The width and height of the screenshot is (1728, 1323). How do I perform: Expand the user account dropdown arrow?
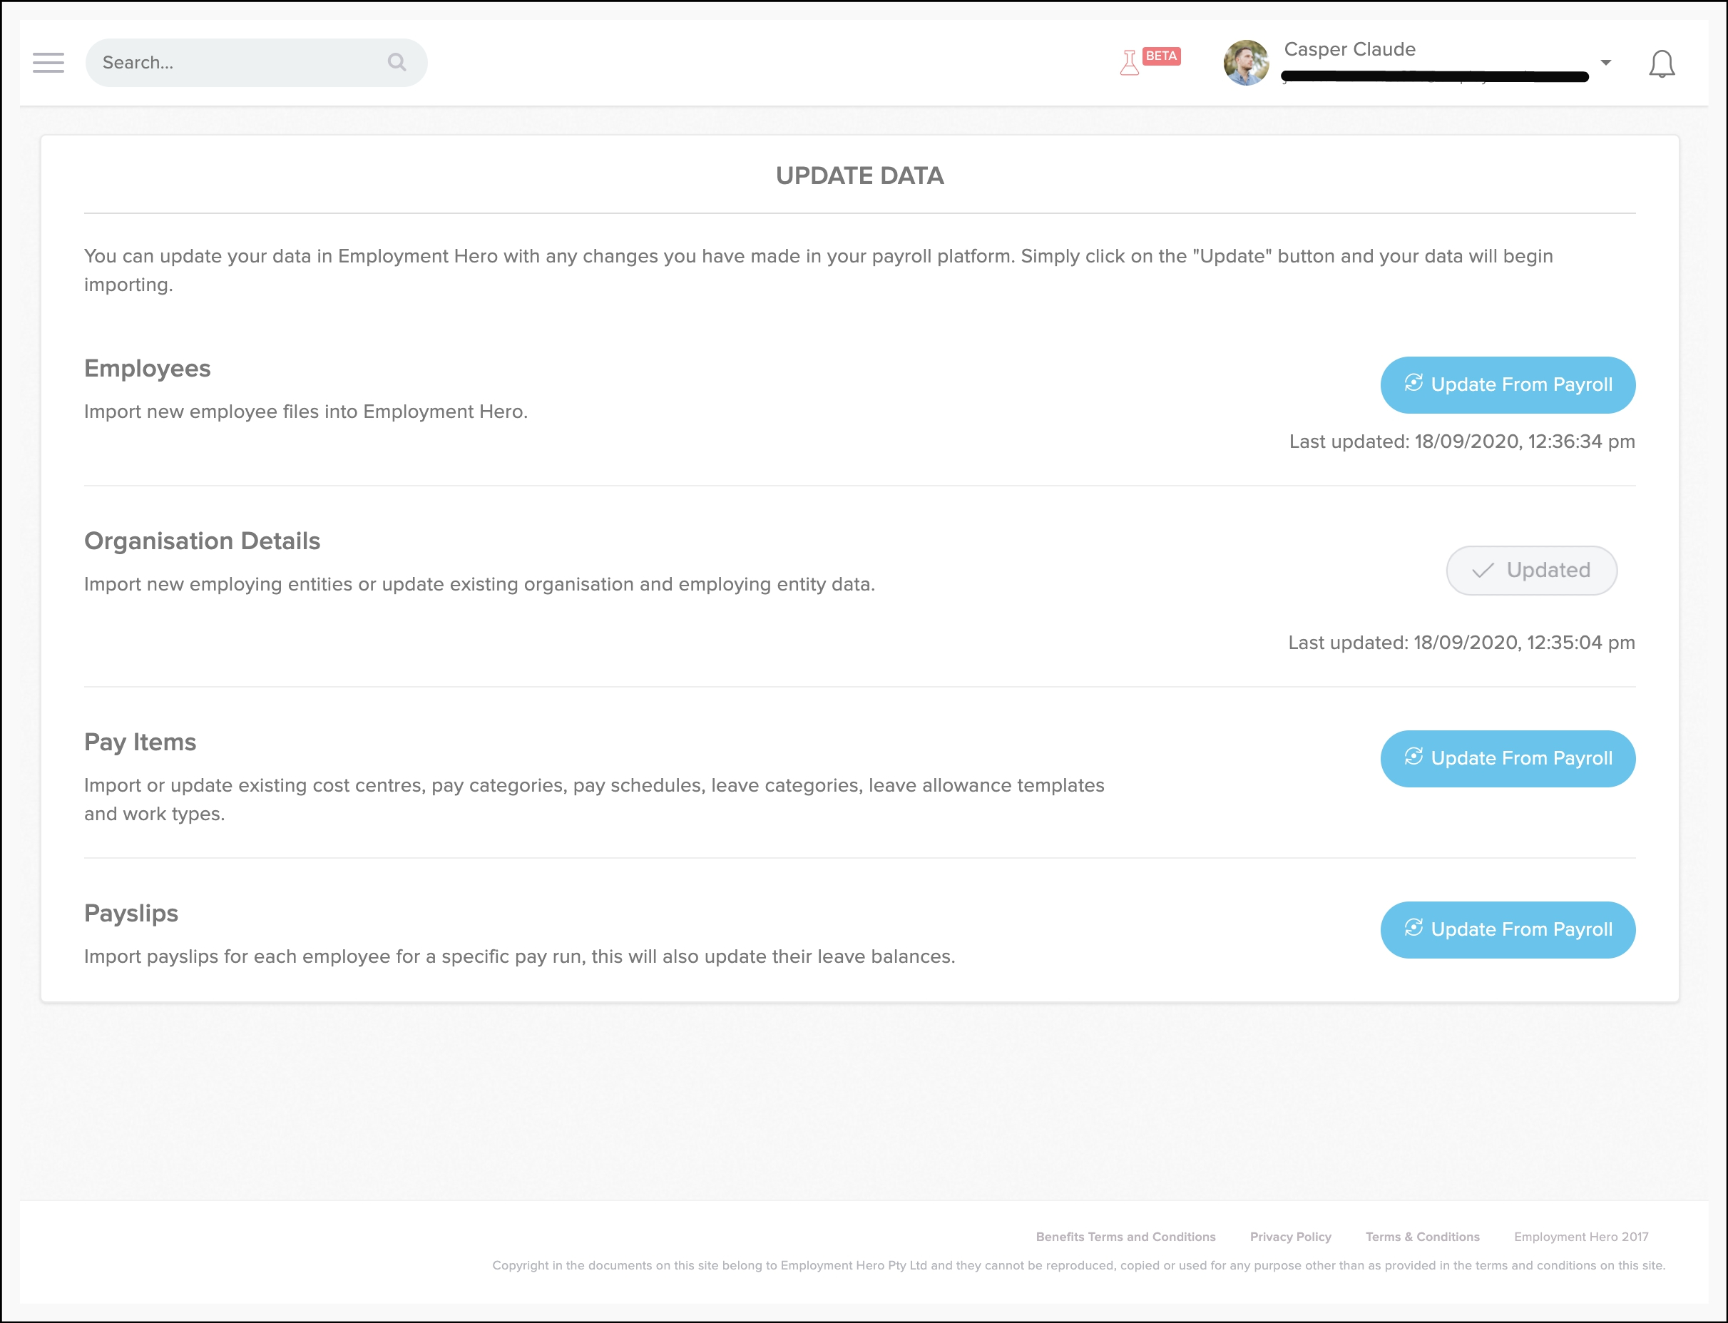tap(1605, 62)
